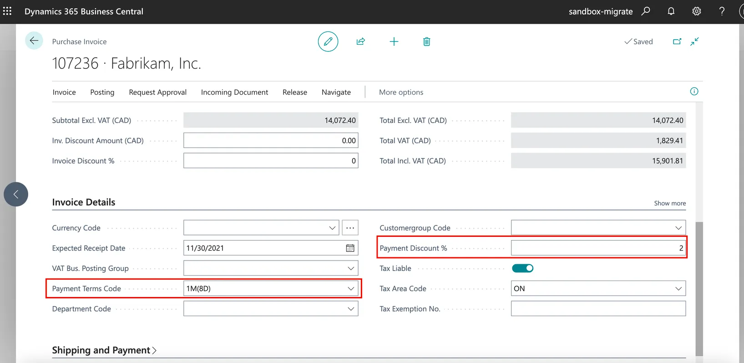
Task: Toggle the Tax Liable switch
Action: point(523,268)
